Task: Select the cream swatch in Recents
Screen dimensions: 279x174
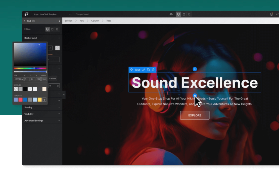Action: coord(44,89)
